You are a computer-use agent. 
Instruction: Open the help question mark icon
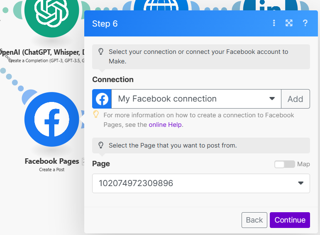click(305, 23)
